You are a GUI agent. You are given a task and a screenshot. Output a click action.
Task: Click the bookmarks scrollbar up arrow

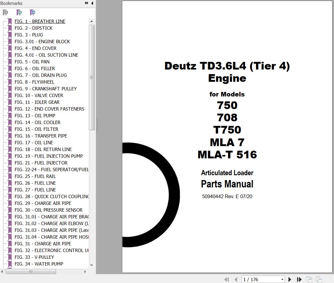(x=92, y=21)
